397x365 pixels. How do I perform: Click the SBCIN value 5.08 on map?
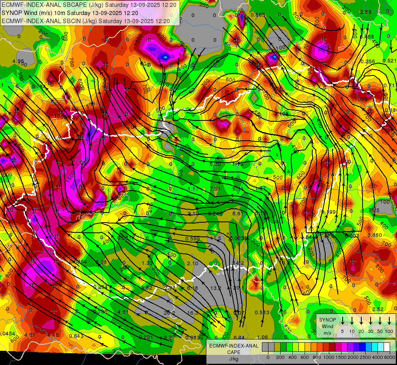(x=101, y=262)
